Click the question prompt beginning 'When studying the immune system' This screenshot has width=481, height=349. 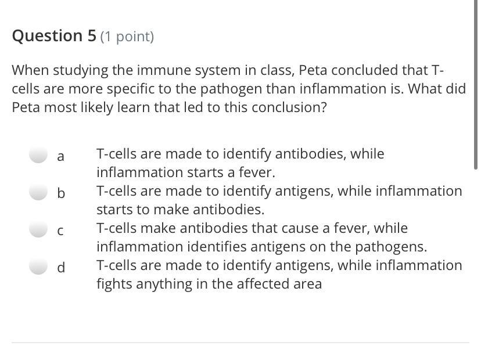[x=227, y=71]
